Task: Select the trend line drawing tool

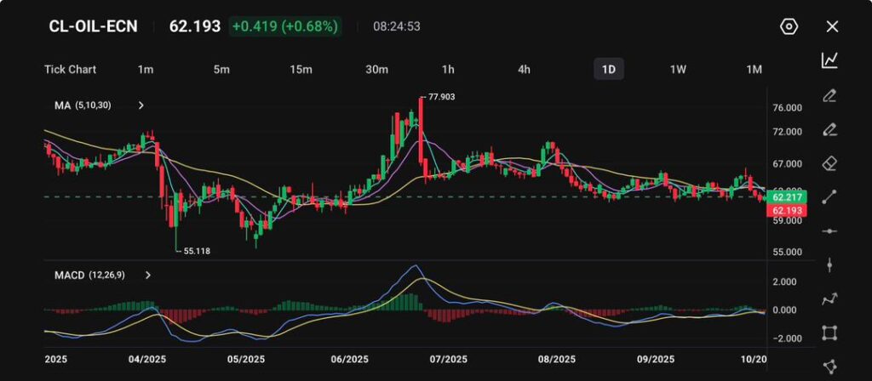Action: click(829, 196)
